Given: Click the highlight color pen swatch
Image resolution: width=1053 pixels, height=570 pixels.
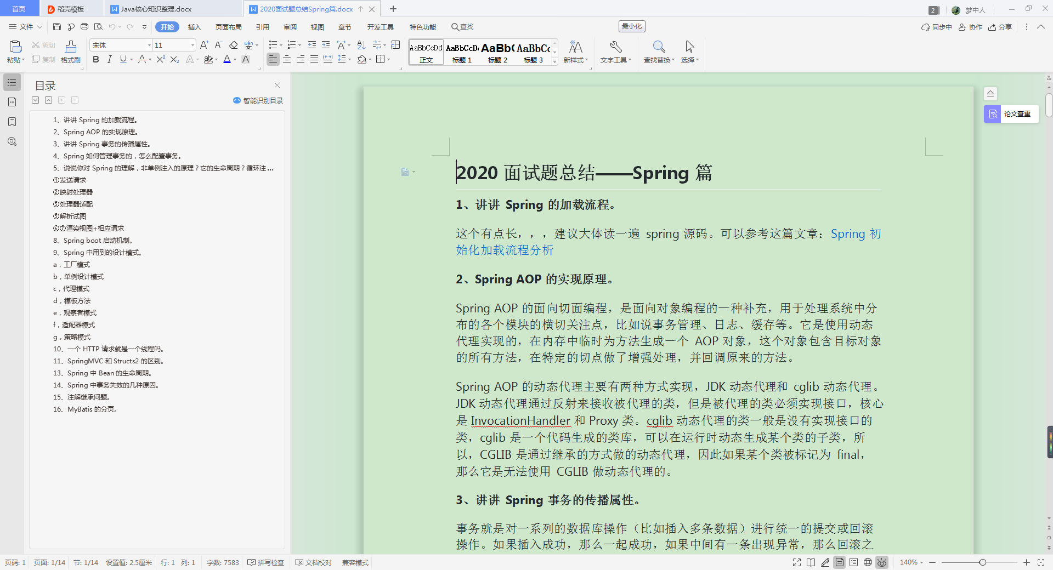Looking at the screenshot, I should coord(208,59).
